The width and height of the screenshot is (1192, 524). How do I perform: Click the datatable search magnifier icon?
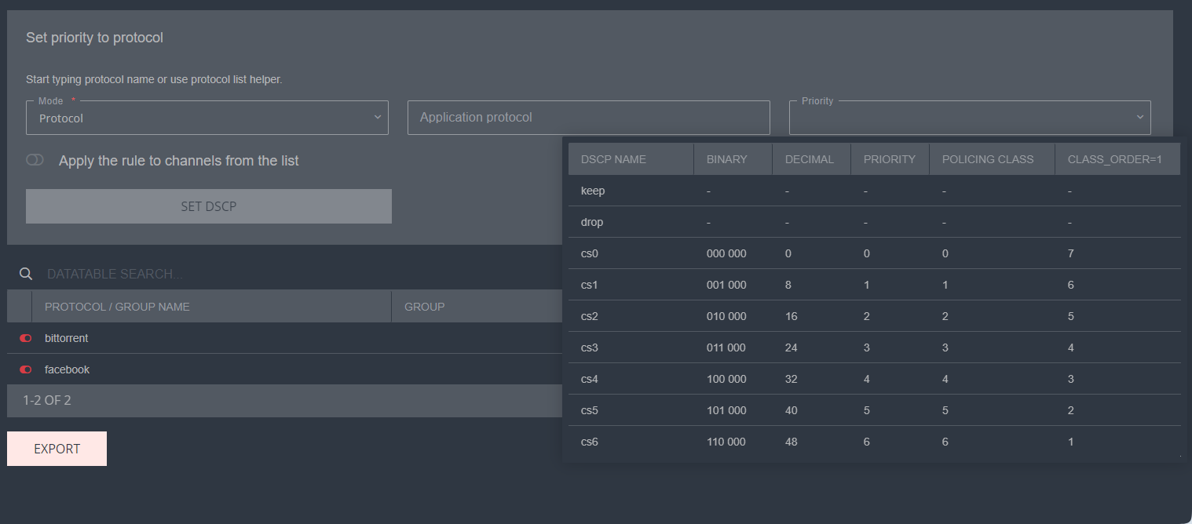pyautogui.click(x=26, y=274)
